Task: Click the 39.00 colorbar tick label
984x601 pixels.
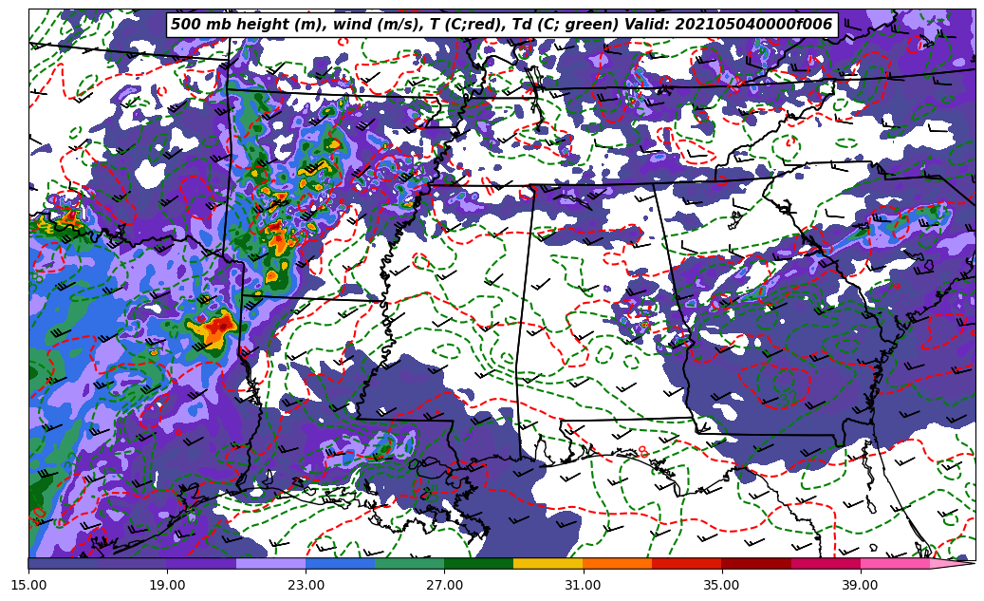Action: [860, 585]
